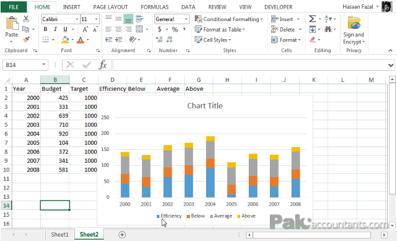Toggle Italic formatting

(55, 29)
